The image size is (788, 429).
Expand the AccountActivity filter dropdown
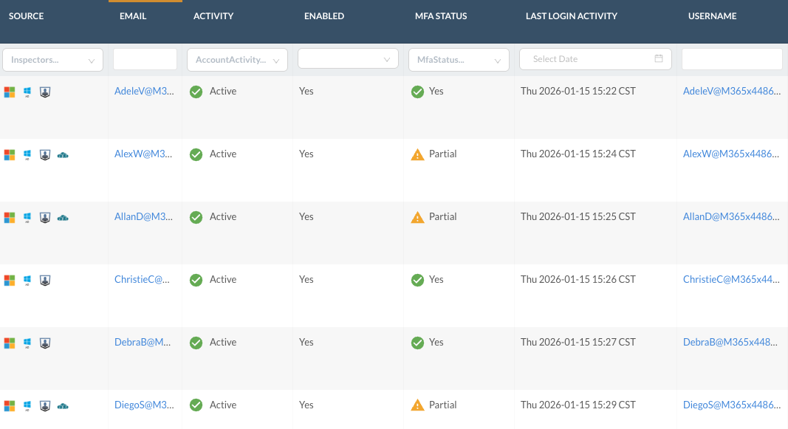[x=237, y=60]
